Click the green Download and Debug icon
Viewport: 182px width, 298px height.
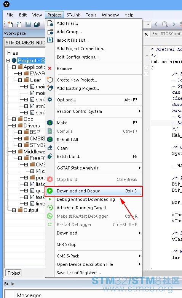pos(50,191)
